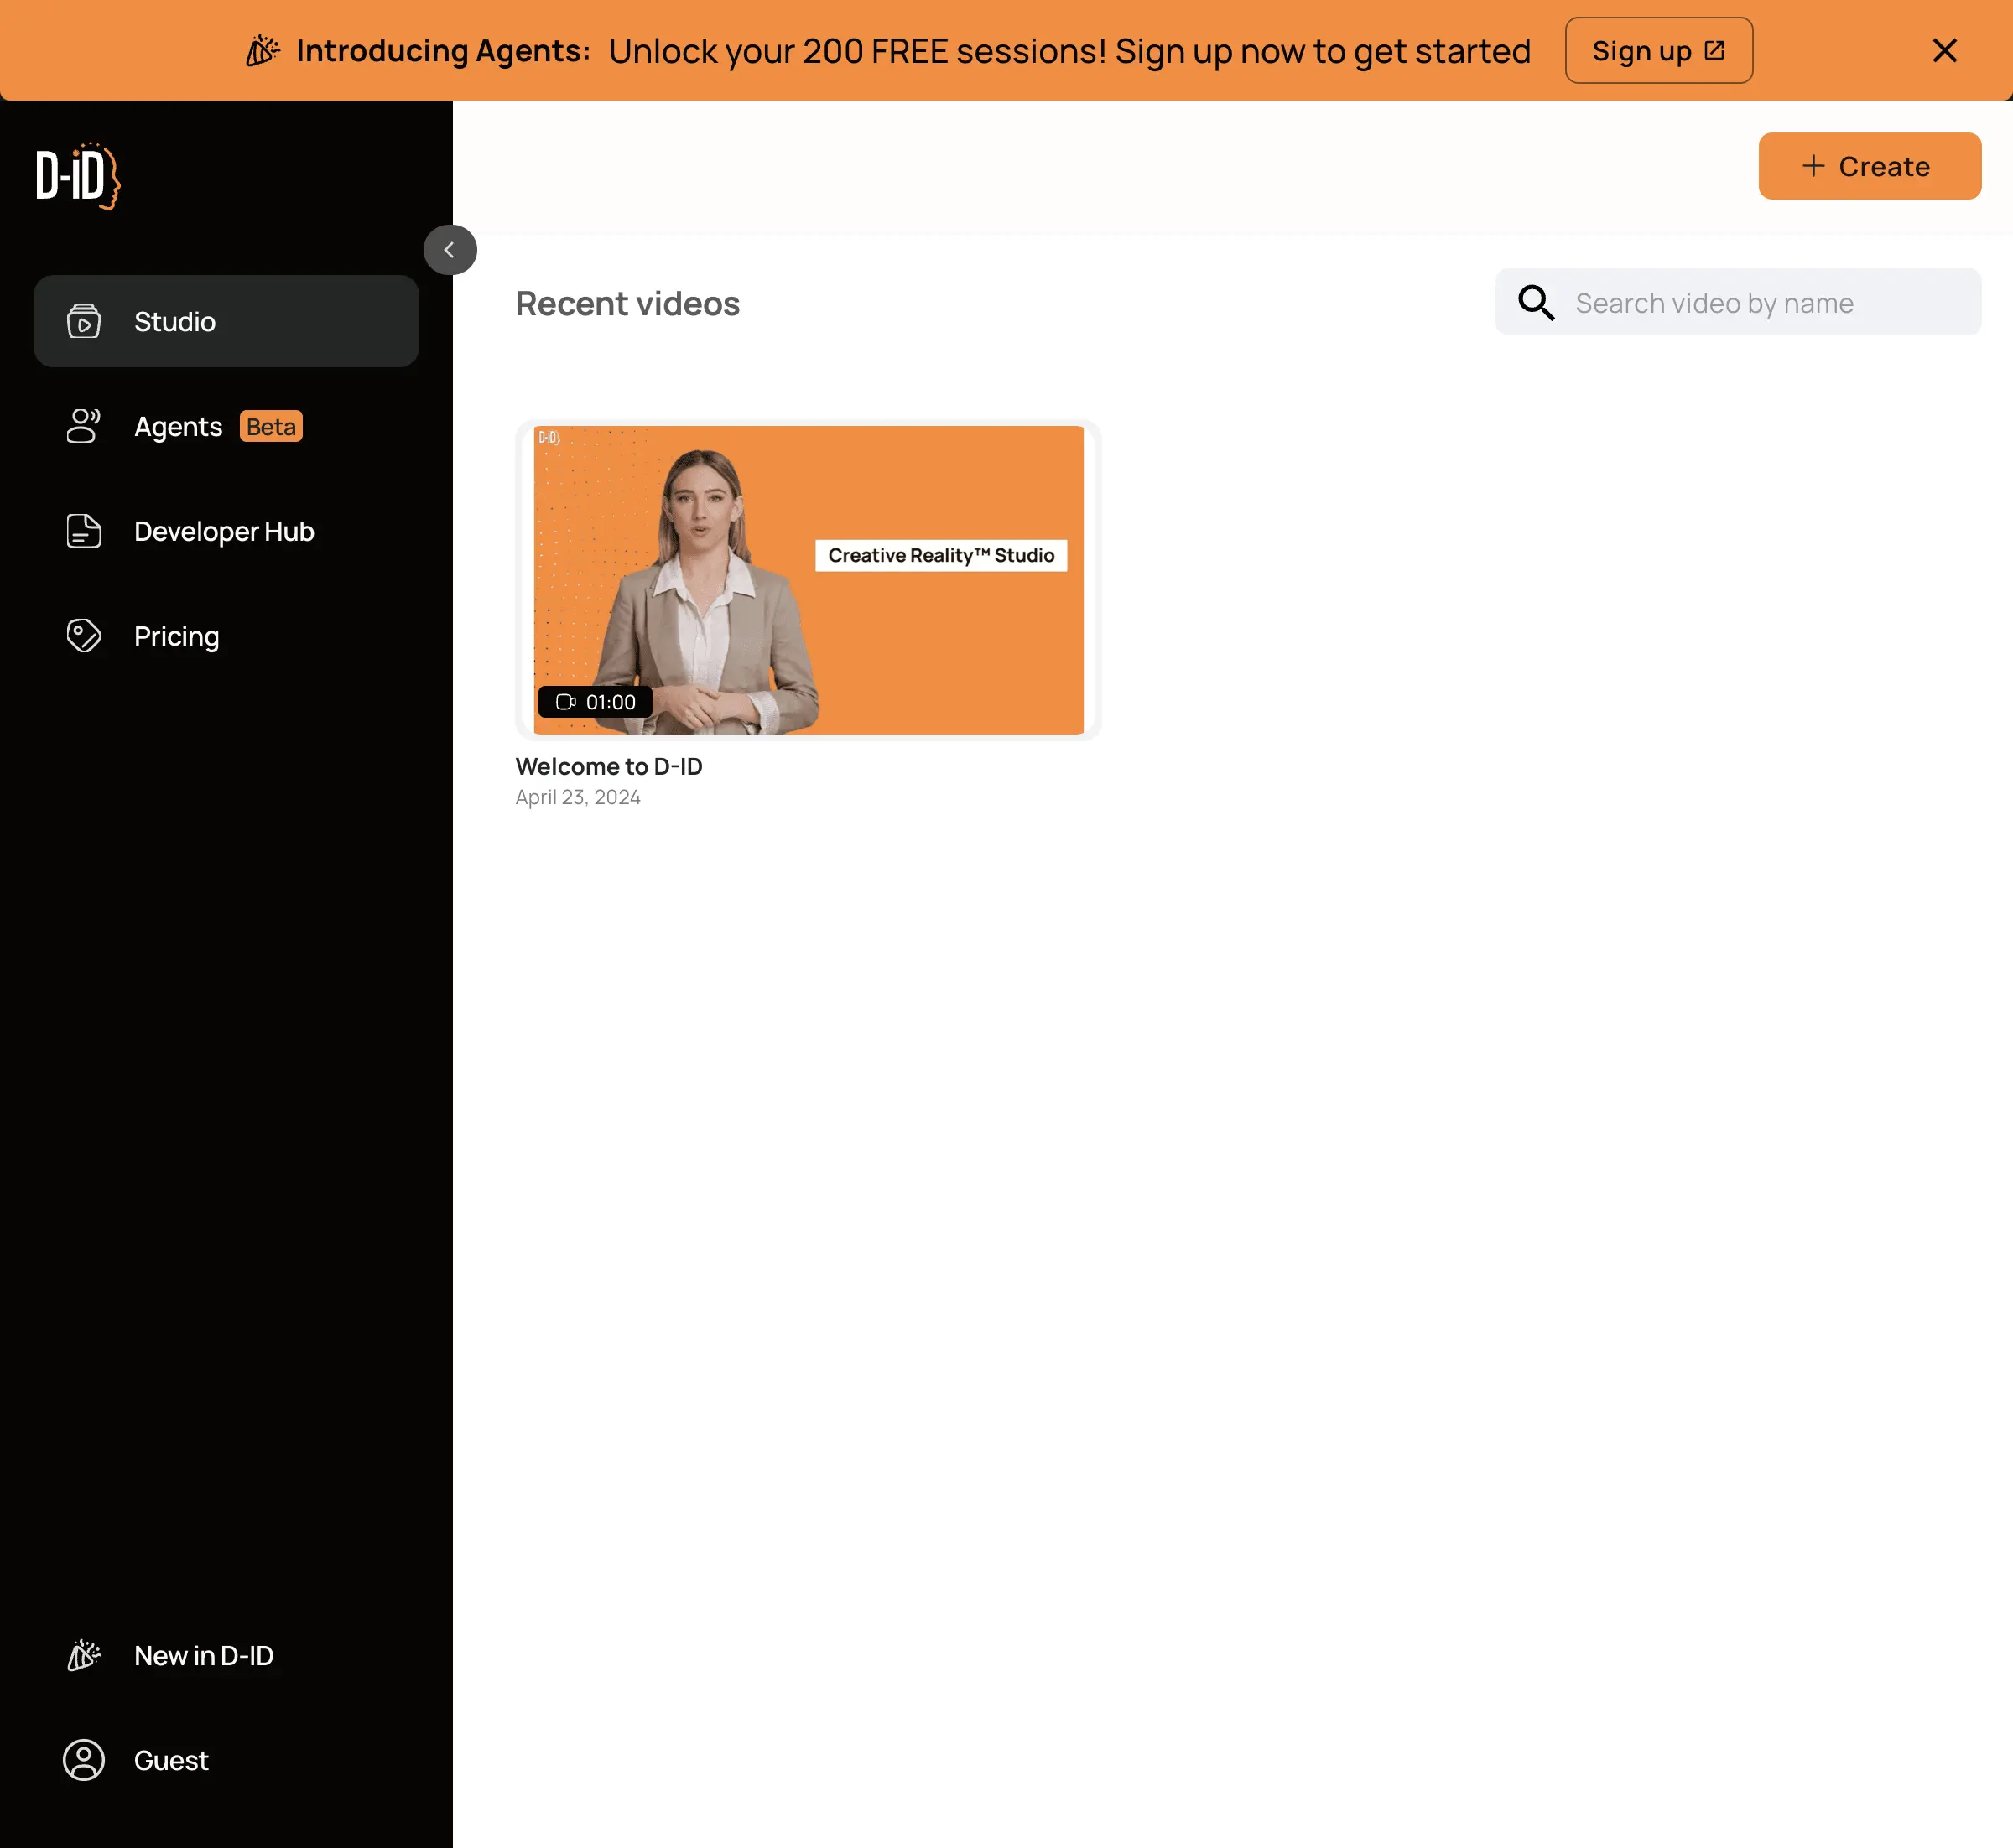2013x1848 pixels.
Task: Collapse the sidebar with chevron button
Action: tap(450, 250)
